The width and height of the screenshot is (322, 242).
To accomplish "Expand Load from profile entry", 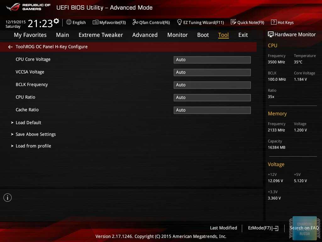I will click(x=33, y=146).
